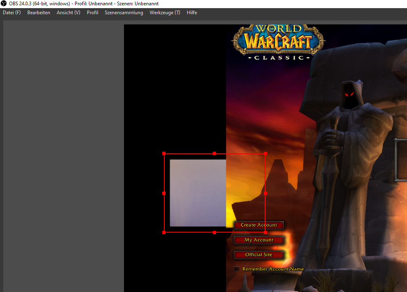This screenshot has width=407, height=292.
Task: Click the top-center red resize handle
Action: coord(215,154)
